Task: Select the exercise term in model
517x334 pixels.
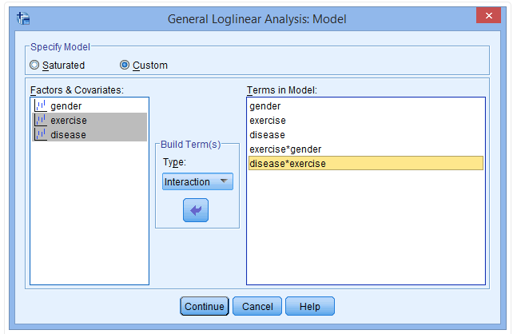Action: click(x=268, y=120)
